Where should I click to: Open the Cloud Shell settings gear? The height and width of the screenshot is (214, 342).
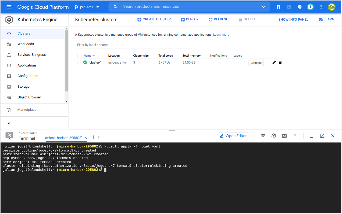273,136
